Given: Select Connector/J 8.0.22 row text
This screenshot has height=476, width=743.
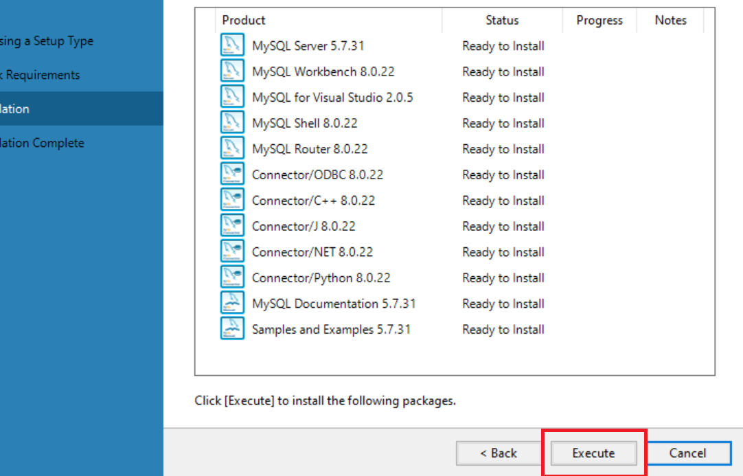Looking at the screenshot, I should pyautogui.click(x=304, y=226).
